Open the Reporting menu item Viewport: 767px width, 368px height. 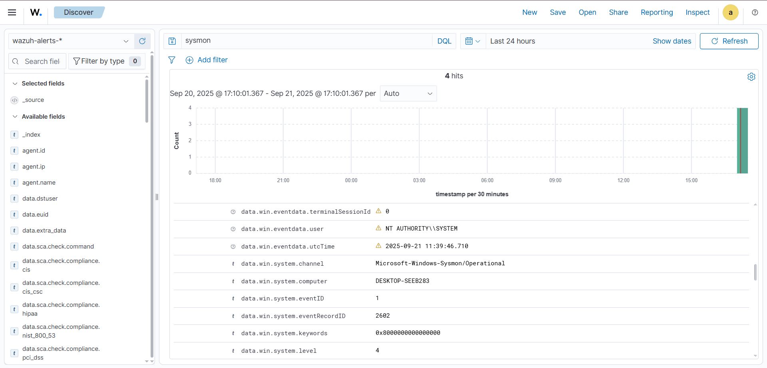click(657, 12)
